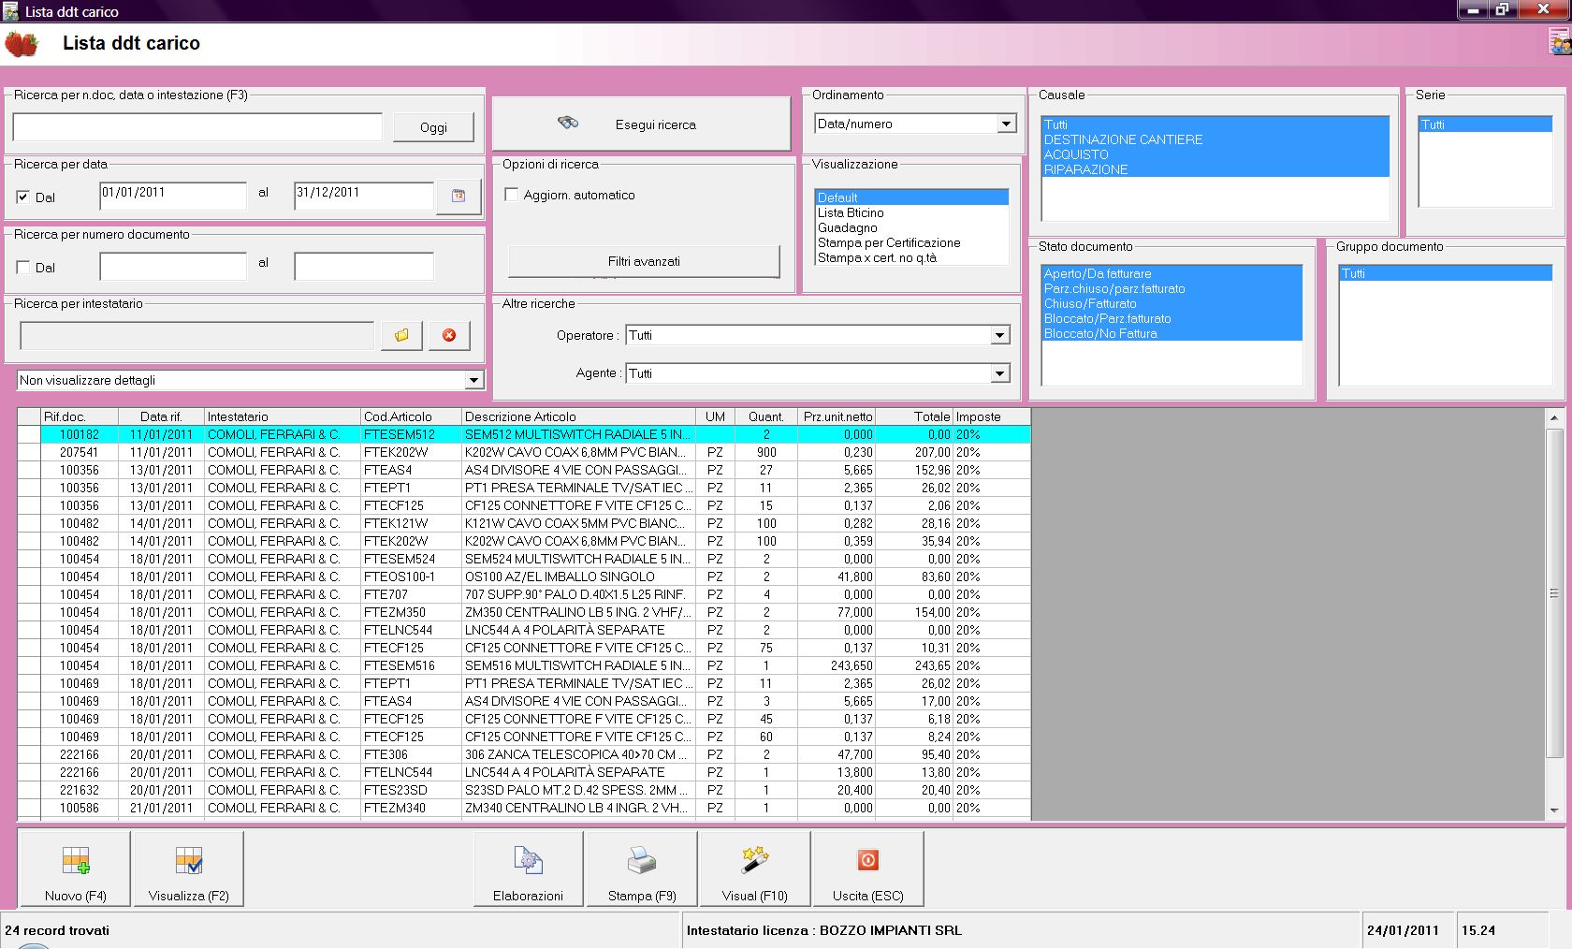The height and width of the screenshot is (949, 1572).
Task: Click the yellow folder icon to choose intestatario
Action: coord(401,335)
